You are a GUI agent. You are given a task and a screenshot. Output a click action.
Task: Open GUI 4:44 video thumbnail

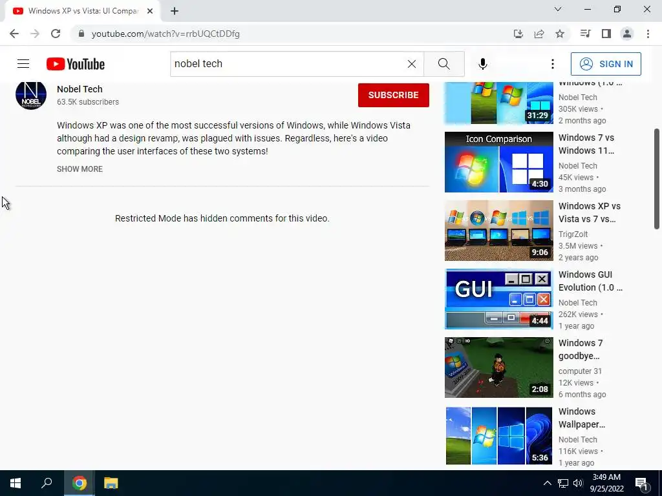[x=499, y=299]
